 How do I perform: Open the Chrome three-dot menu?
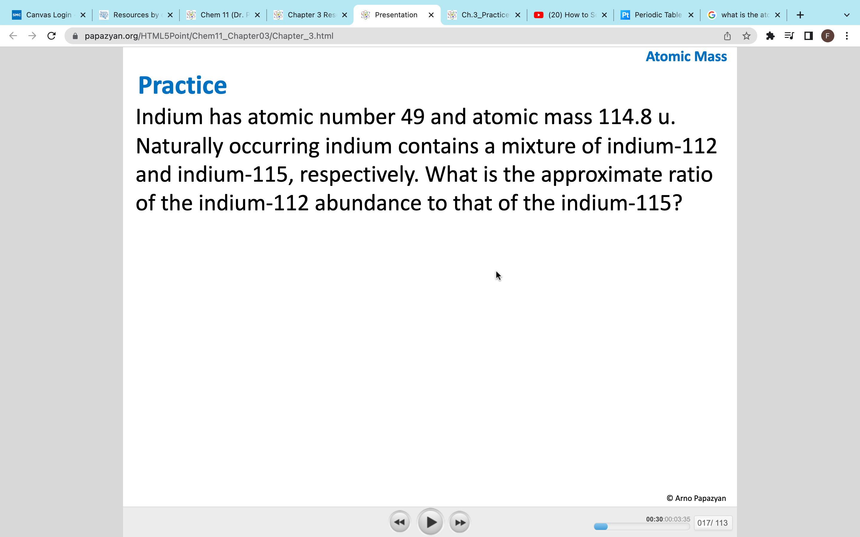[847, 36]
